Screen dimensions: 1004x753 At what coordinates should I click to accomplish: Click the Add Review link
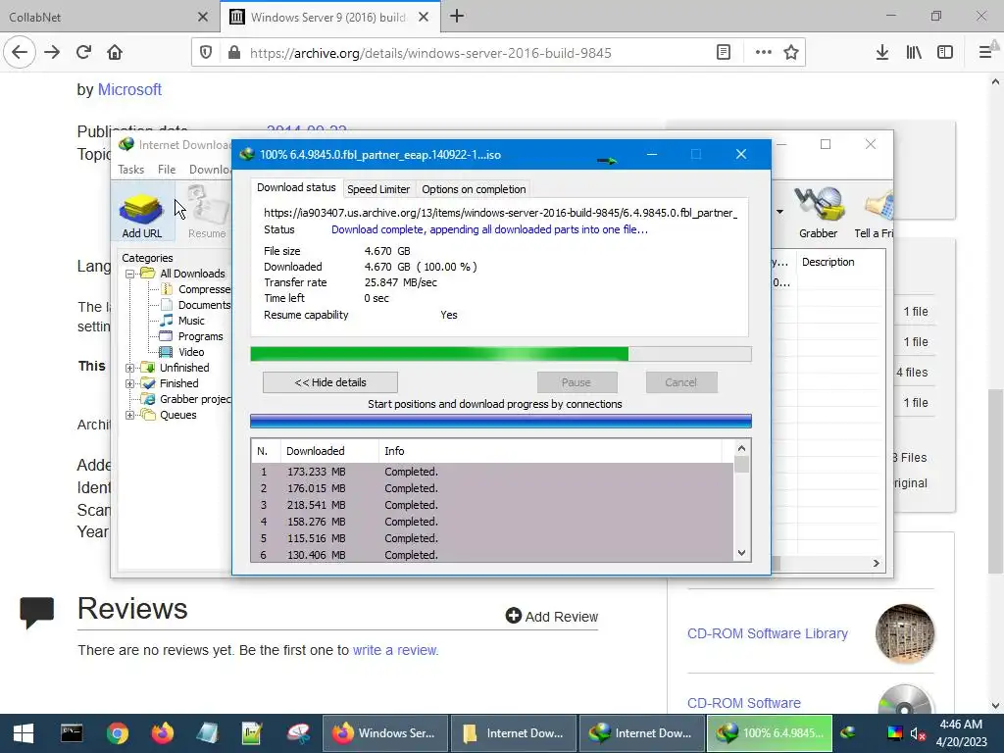click(x=552, y=616)
